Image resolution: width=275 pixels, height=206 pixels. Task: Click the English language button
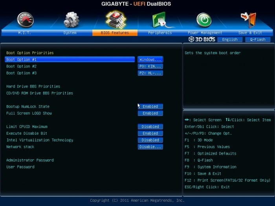230,39
